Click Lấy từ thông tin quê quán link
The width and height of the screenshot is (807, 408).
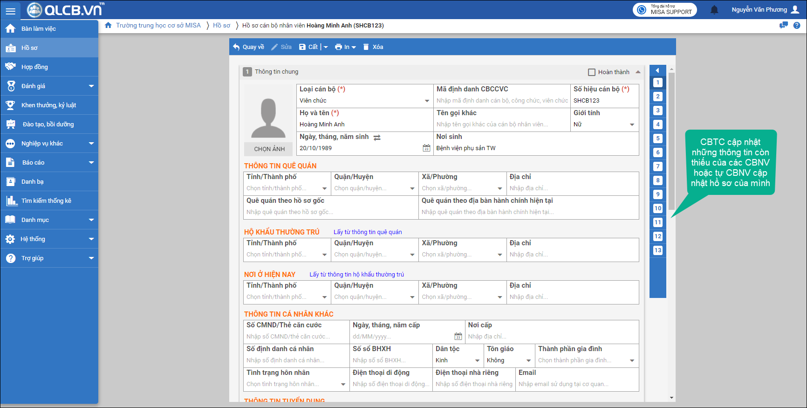tap(368, 232)
